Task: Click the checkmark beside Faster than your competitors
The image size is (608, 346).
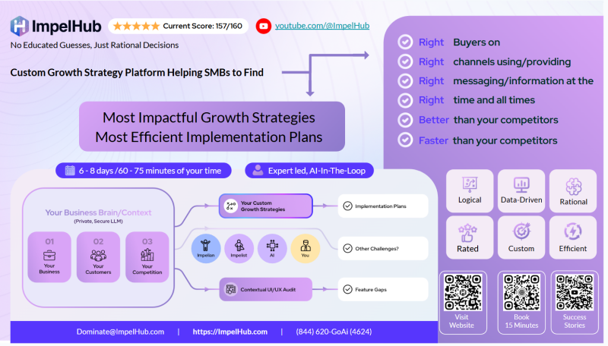Action: pyautogui.click(x=405, y=140)
